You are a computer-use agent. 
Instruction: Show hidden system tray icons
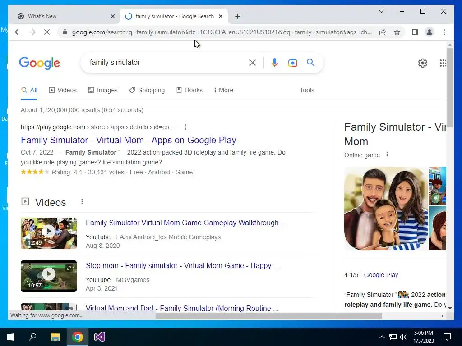pyautogui.click(x=382, y=337)
